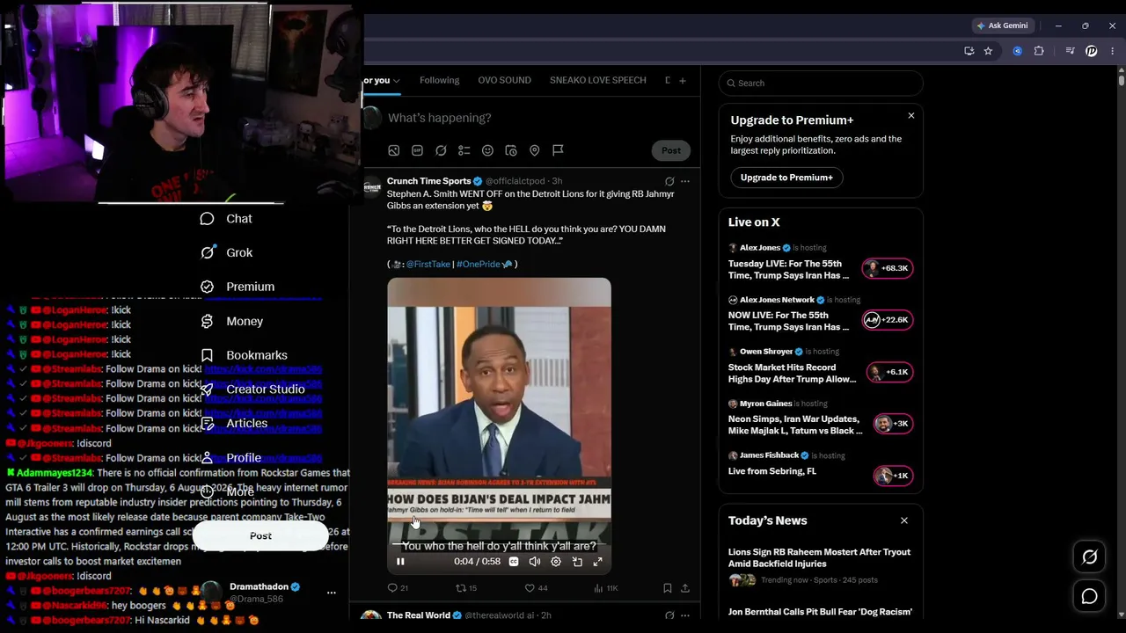The width and height of the screenshot is (1126, 633).
Task: Click the flag icon in composer toolbar
Action: (x=558, y=150)
